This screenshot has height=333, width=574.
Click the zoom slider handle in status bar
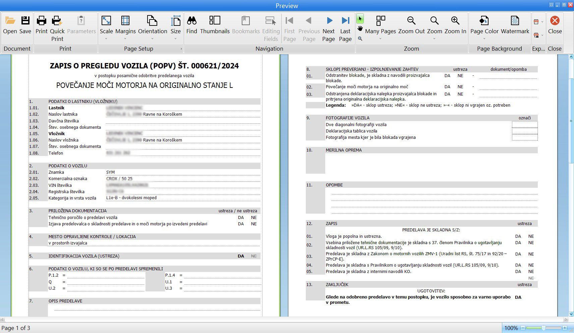click(543, 328)
